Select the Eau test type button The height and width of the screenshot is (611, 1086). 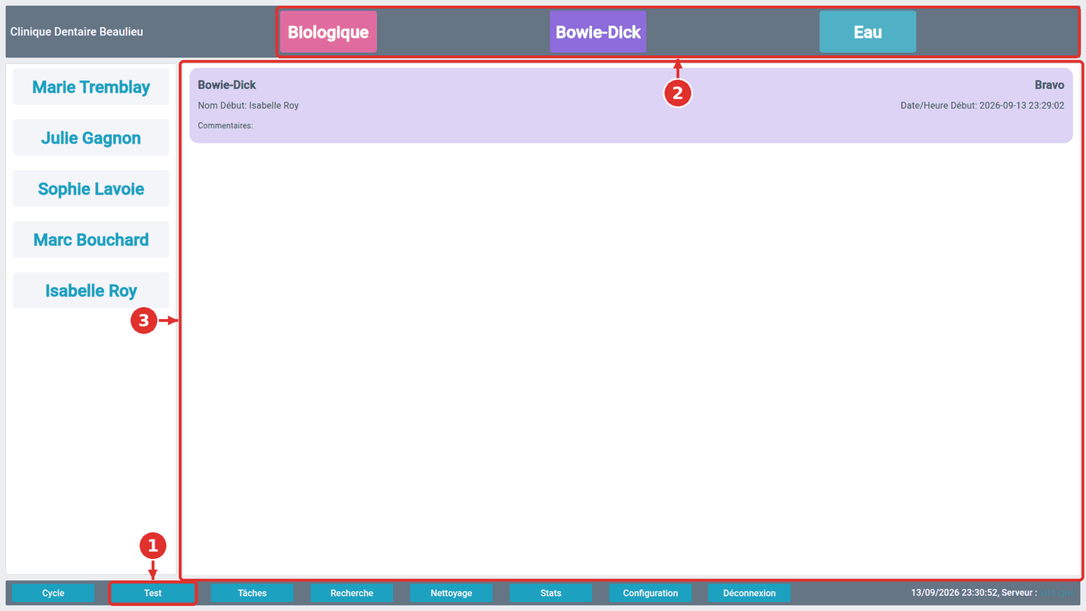868,32
